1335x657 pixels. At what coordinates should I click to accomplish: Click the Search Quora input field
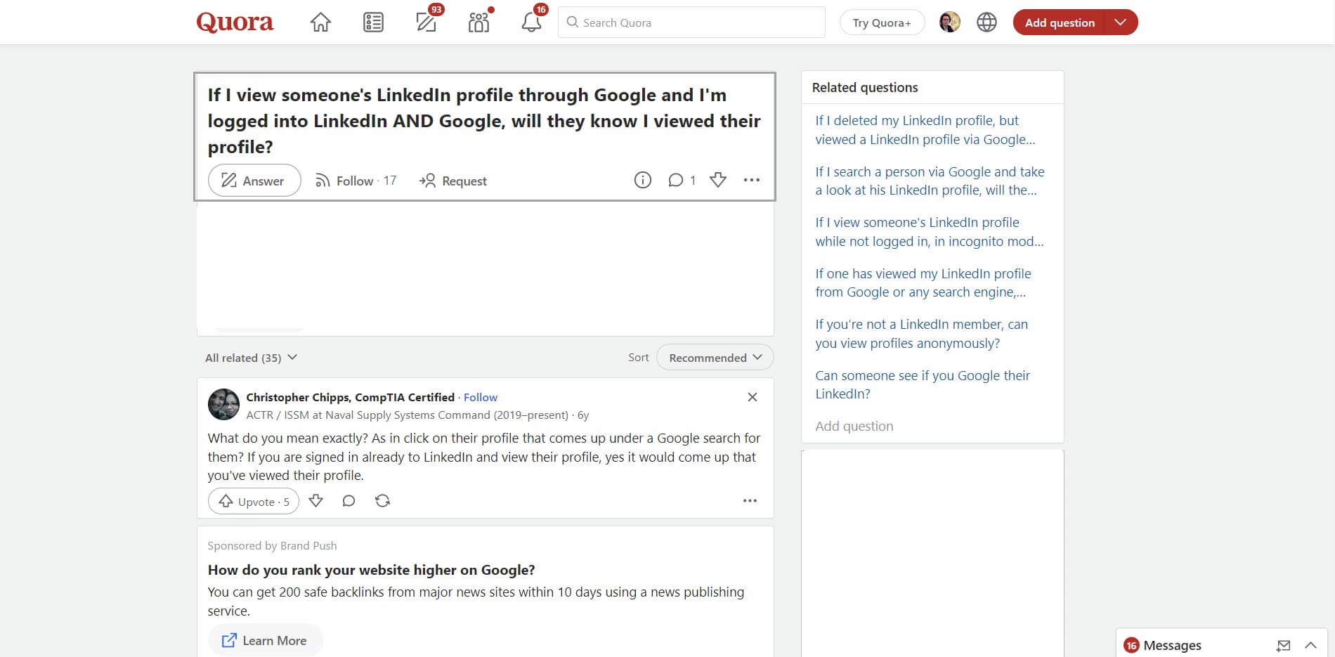click(691, 22)
